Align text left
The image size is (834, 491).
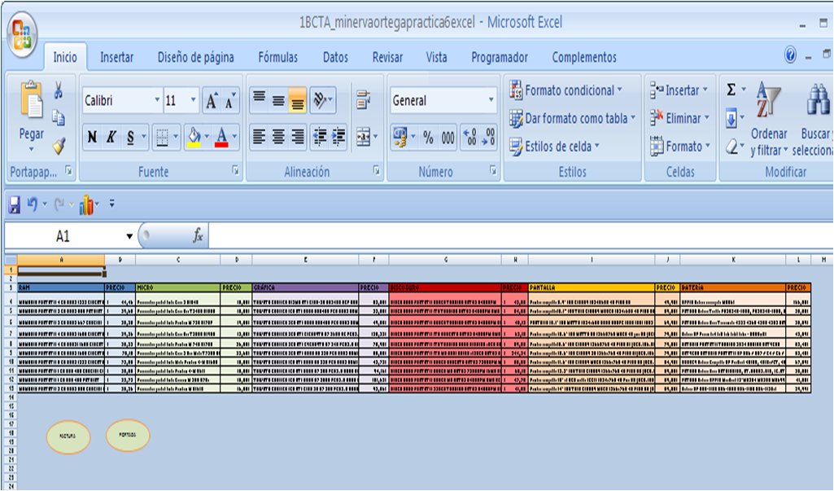[x=259, y=138]
